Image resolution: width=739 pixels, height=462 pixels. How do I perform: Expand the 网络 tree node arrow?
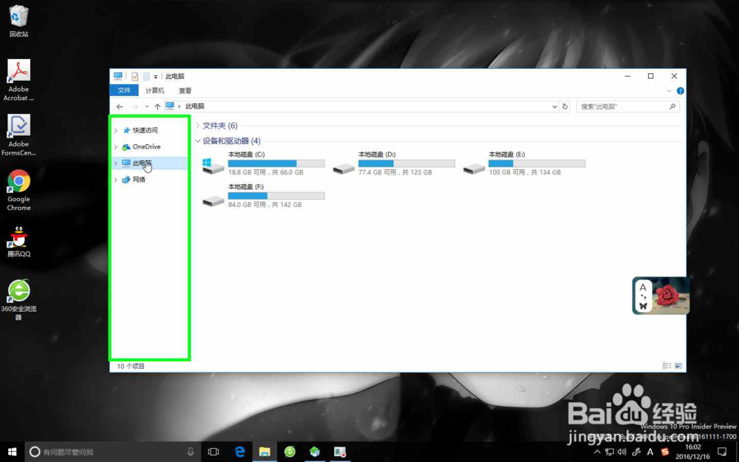[116, 180]
